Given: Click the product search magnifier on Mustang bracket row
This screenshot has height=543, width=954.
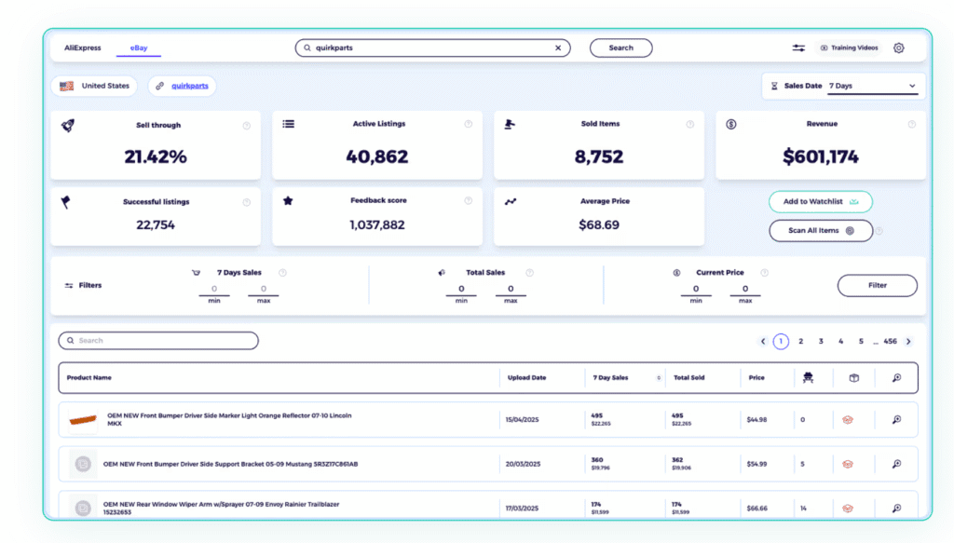Looking at the screenshot, I should 895,464.
